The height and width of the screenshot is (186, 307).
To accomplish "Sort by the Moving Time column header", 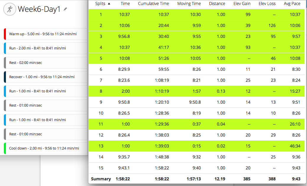I will 189,4.
